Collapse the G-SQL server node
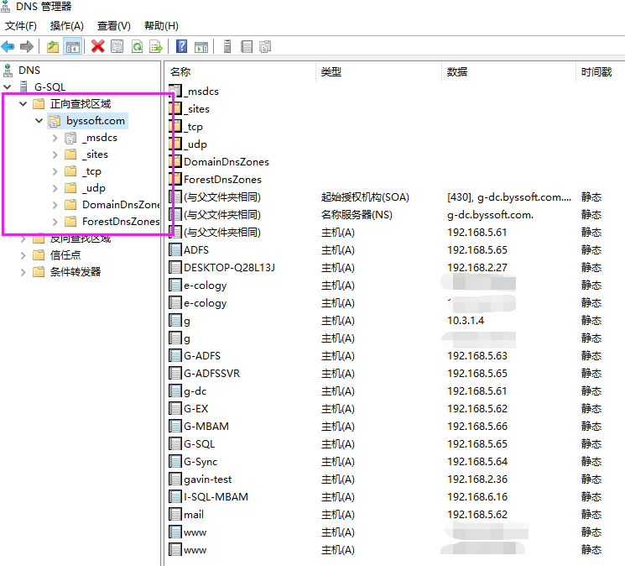 [x=8, y=87]
